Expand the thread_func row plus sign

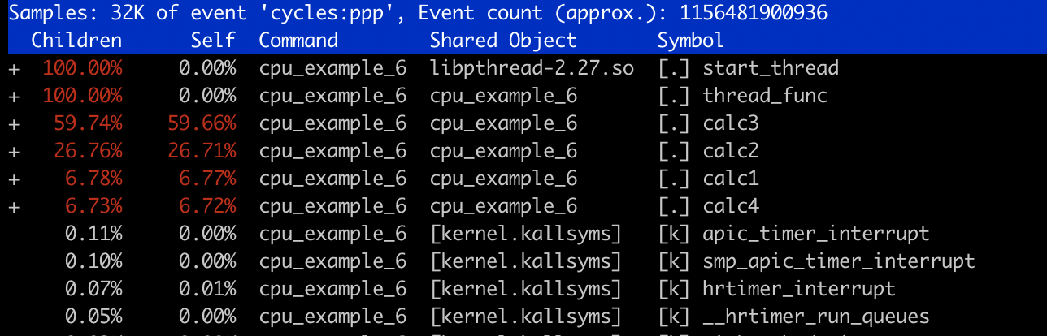13,96
